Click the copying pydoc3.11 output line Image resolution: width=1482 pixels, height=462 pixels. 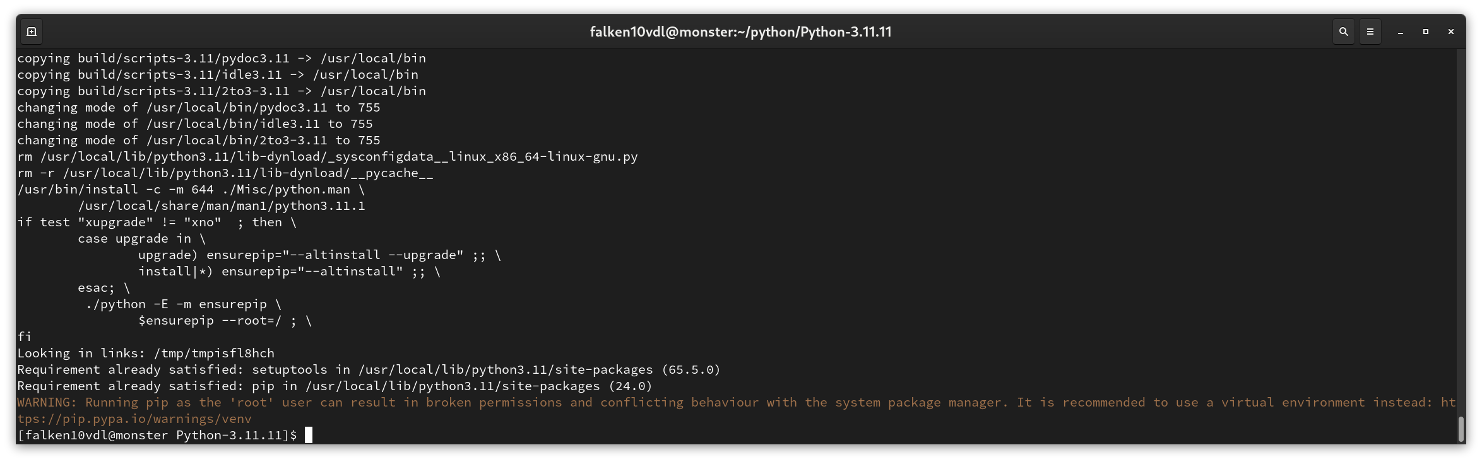pos(222,58)
